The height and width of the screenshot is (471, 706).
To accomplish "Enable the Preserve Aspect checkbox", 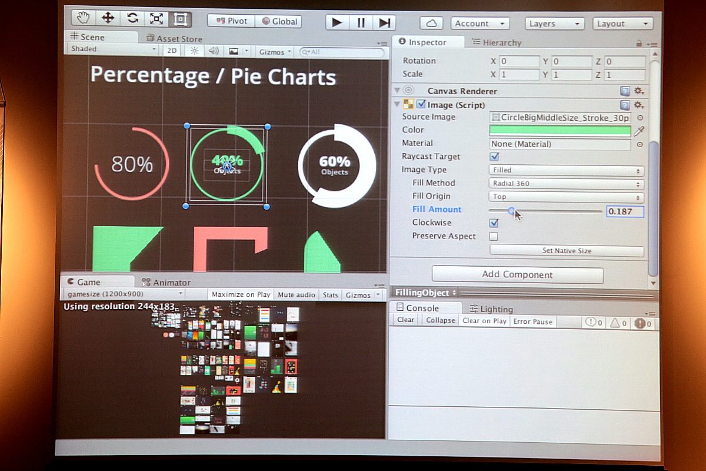I will (494, 237).
